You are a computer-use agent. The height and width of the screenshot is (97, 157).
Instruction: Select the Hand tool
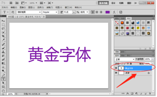tap(3, 91)
